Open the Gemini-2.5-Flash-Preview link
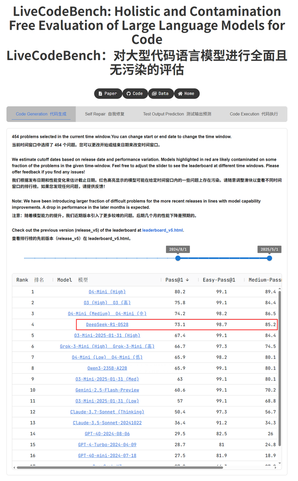The height and width of the screenshot is (481, 298). 107,390
